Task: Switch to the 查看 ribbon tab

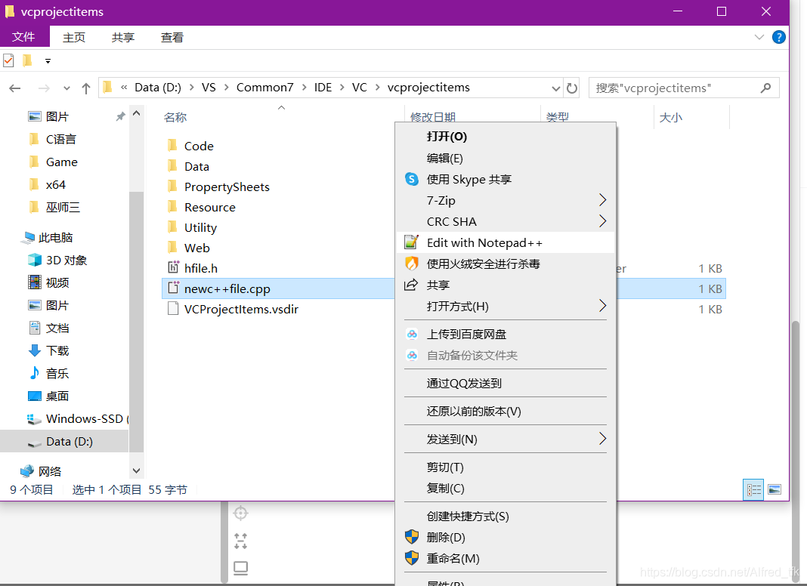Action: [172, 36]
